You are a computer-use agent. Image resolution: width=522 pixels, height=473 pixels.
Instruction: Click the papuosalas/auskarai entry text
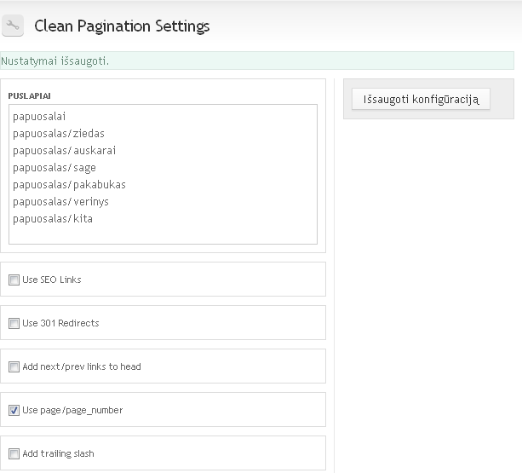64,151
